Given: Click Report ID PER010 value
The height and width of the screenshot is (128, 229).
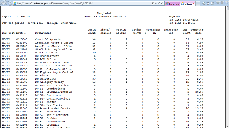Looking at the screenshot, I should (x=26, y=17).
